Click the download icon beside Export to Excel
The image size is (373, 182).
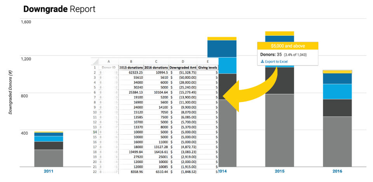pos(262,62)
